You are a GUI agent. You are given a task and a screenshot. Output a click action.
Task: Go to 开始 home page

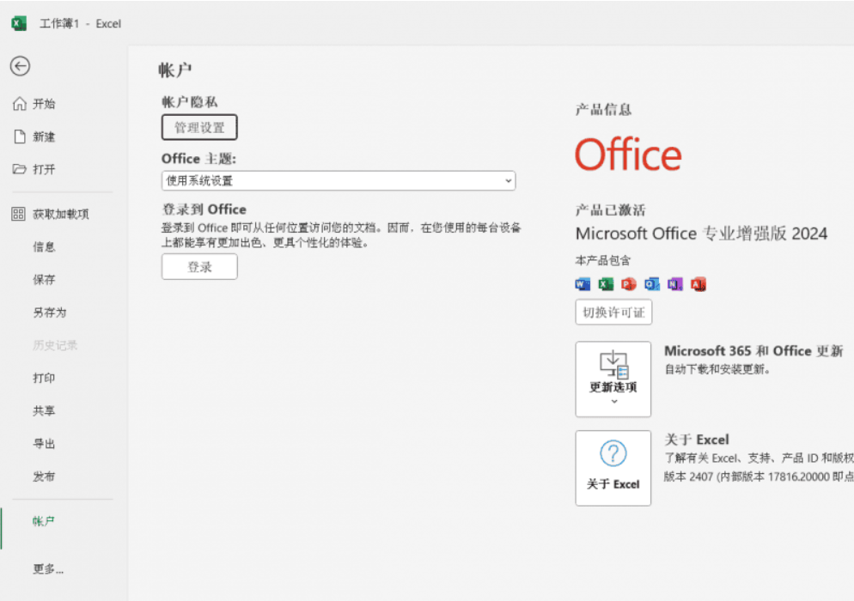pyautogui.click(x=44, y=104)
